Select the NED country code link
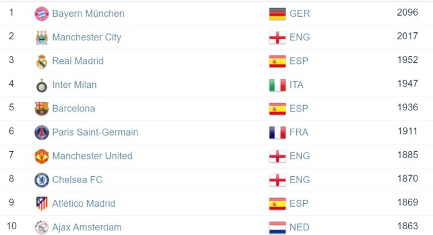Viewport: 433px width, 235px height. point(300,227)
